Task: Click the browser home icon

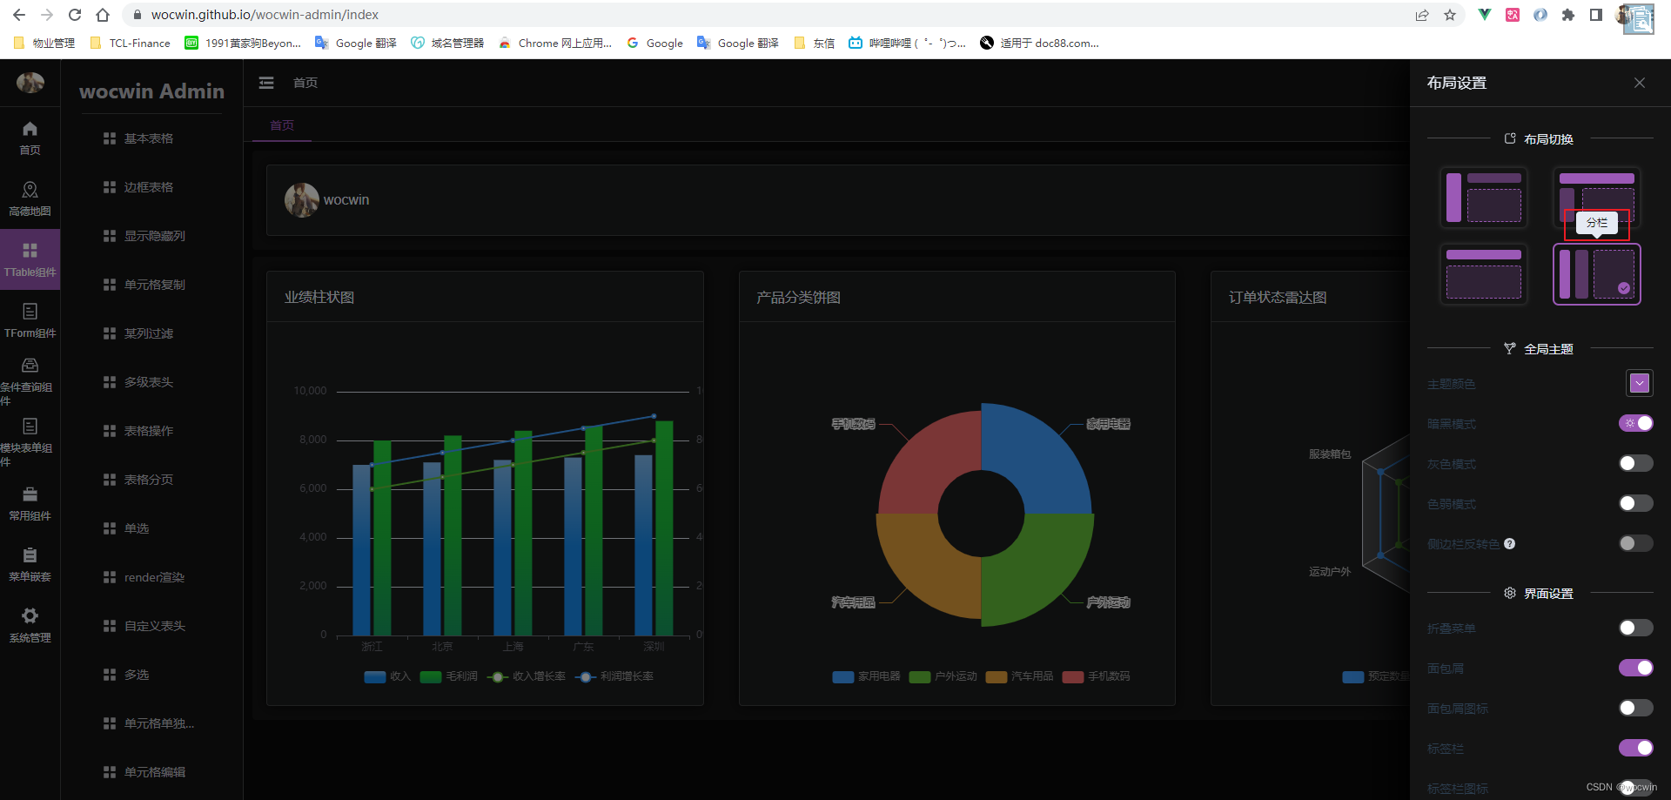Action: click(x=103, y=15)
